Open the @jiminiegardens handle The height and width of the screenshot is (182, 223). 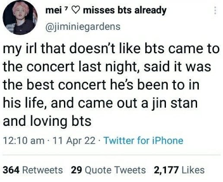tap(83, 27)
